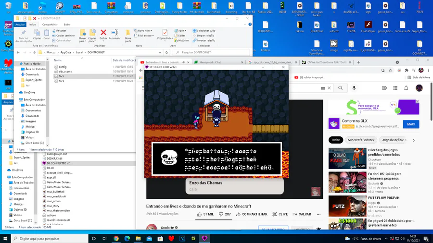Open the Chrome extensions puzzle icon
The image size is (433, 243).
(407, 70)
